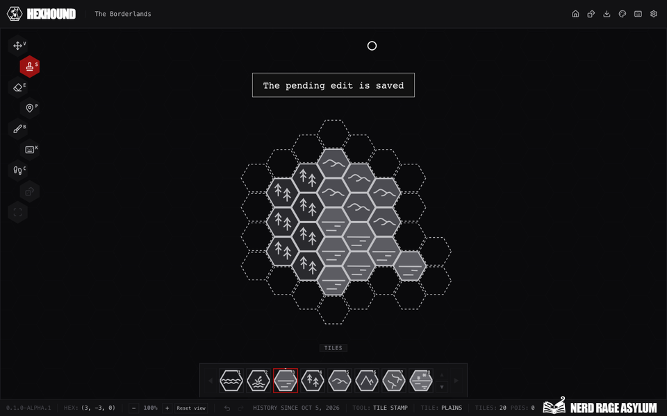Pick the mountain tile number 6
The height and width of the screenshot is (416, 667).
[x=367, y=381]
